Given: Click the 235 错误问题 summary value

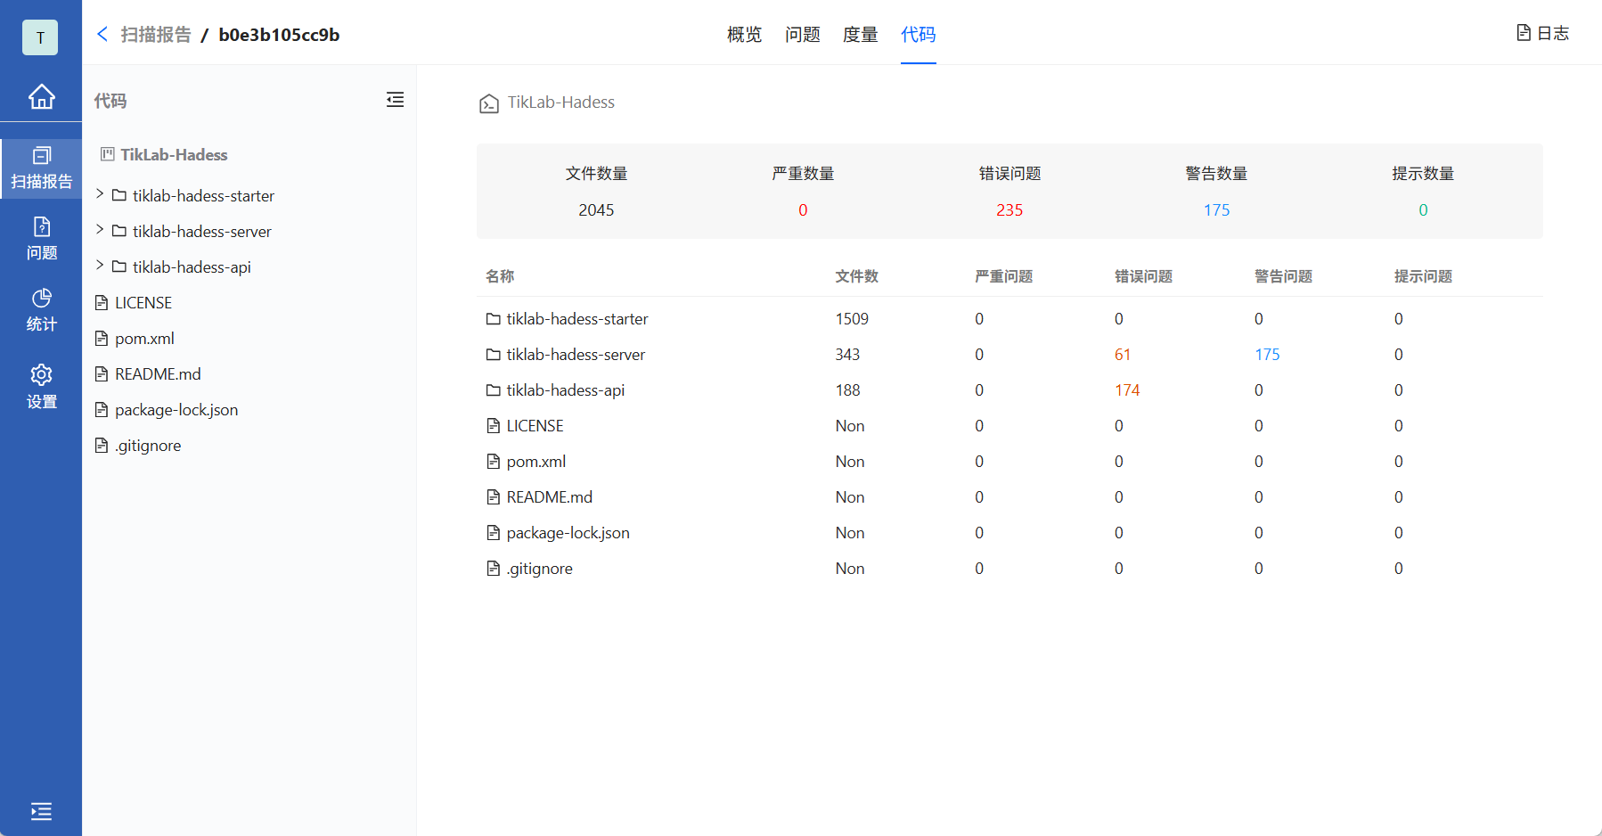Looking at the screenshot, I should tap(1009, 210).
